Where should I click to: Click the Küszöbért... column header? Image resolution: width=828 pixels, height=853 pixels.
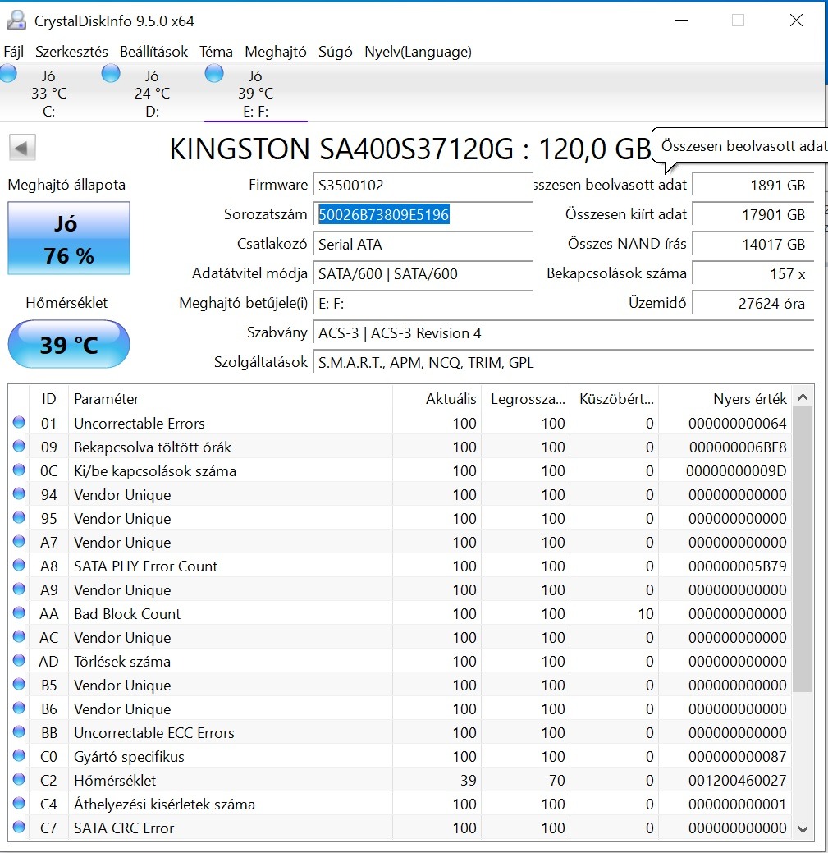pyautogui.click(x=615, y=399)
